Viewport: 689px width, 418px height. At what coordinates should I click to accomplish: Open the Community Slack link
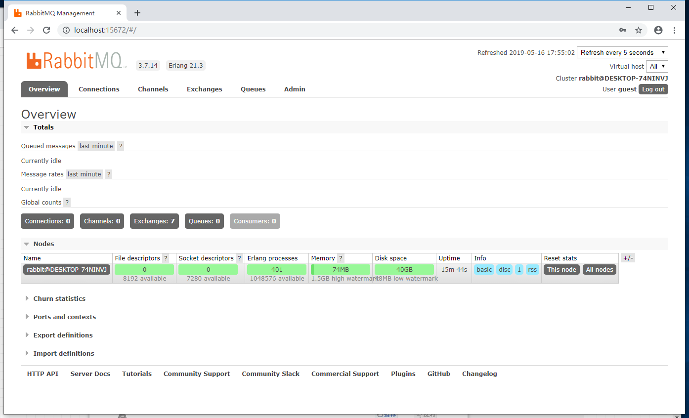[x=271, y=374]
